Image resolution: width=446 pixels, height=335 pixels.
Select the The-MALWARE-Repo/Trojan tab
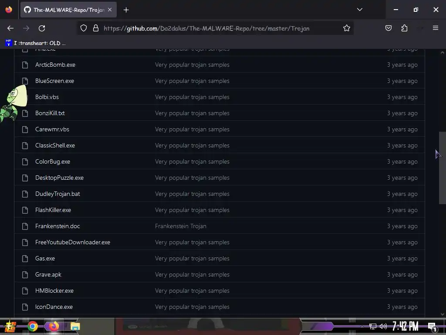68,10
